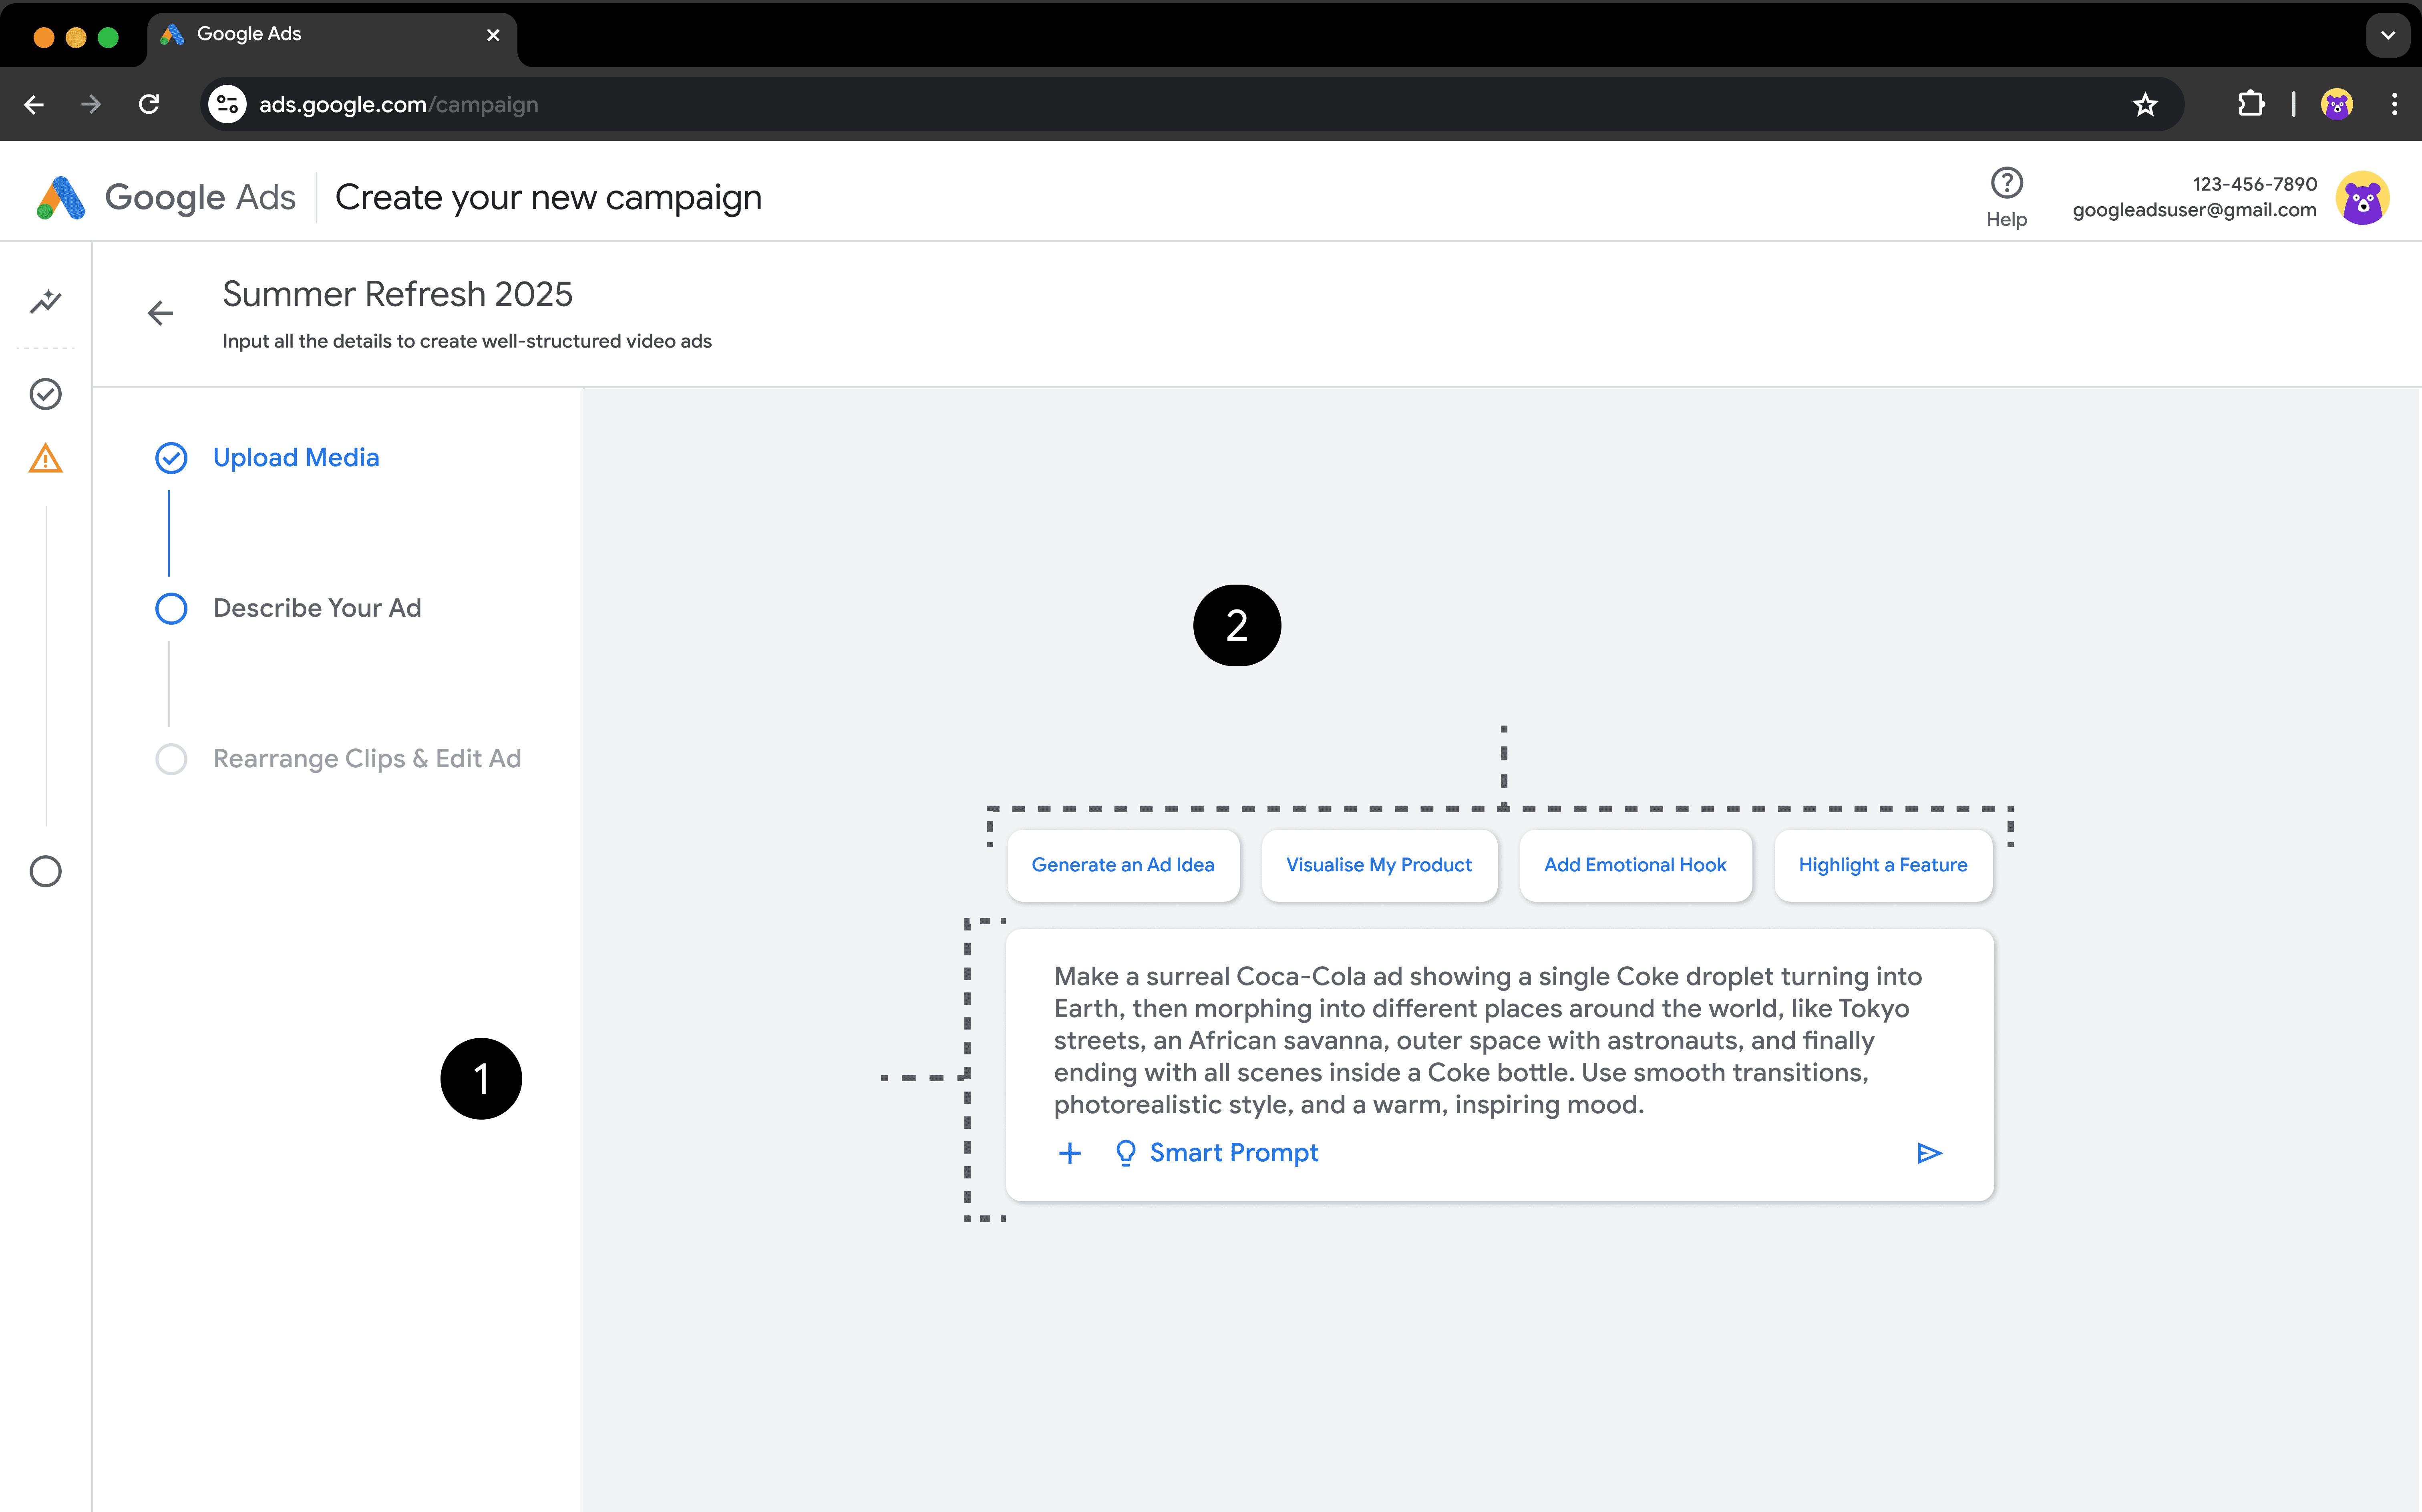The image size is (2422, 1512).
Task: Expand the browser tab search dropdown
Action: 2387,35
